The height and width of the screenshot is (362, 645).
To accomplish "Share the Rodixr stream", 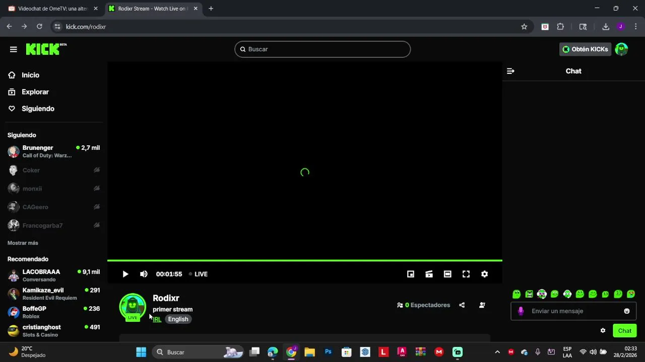I will pos(462,305).
